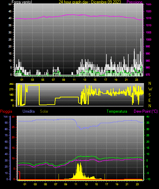Click the 'Forza vento)' wind speed label
Viewport: 159px width, 189px height.
[x=22, y=2]
